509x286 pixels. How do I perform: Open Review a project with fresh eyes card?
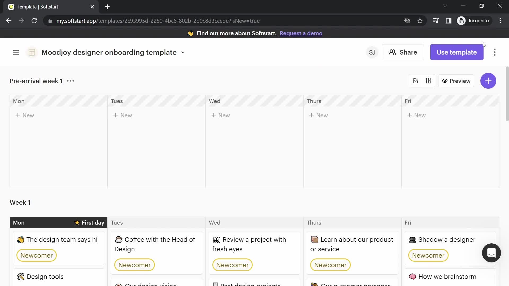tap(254, 253)
